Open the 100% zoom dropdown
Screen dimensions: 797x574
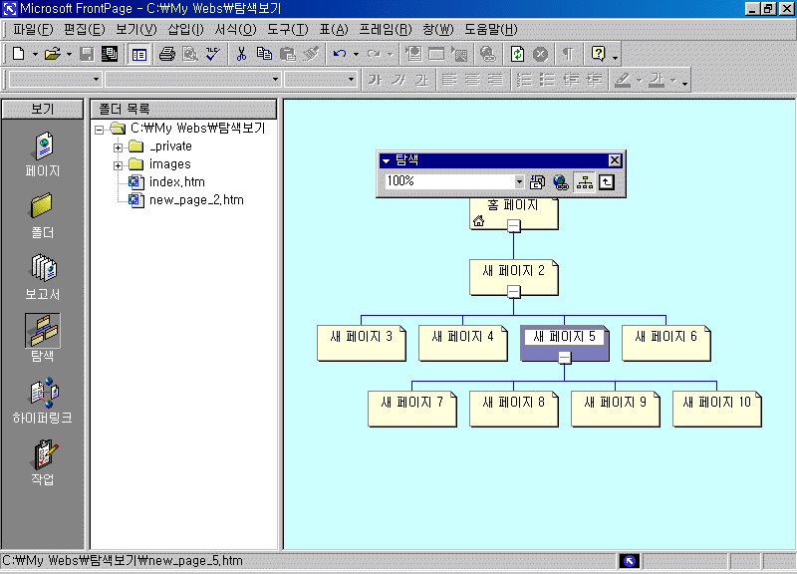519,181
